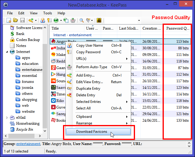195x157 pixels.
Task: Click the group tree vertical scrollbar down arrow
Action: [45, 131]
